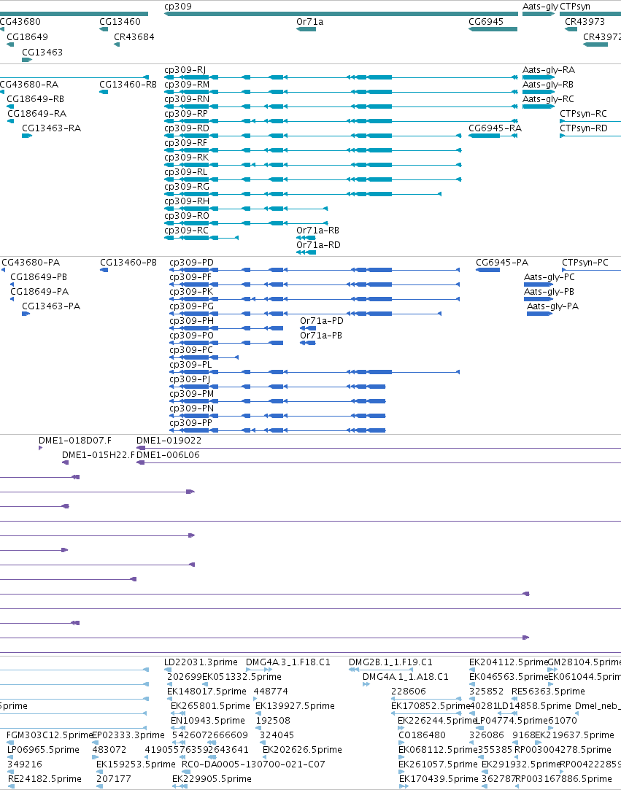The image size is (621, 790).
Task: Click transcript cp309-RF label
Action: point(185,142)
